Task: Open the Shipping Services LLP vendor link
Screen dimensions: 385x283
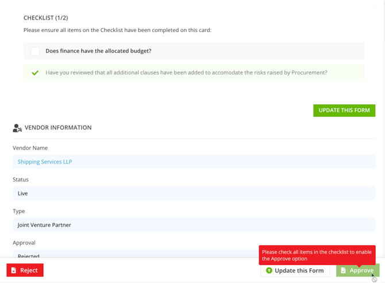Action: tap(45, 162)
